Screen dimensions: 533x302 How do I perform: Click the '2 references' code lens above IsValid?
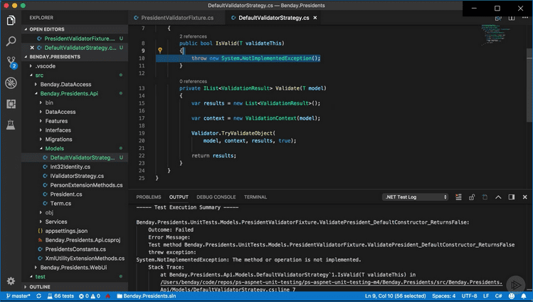(x=193, y=36)
